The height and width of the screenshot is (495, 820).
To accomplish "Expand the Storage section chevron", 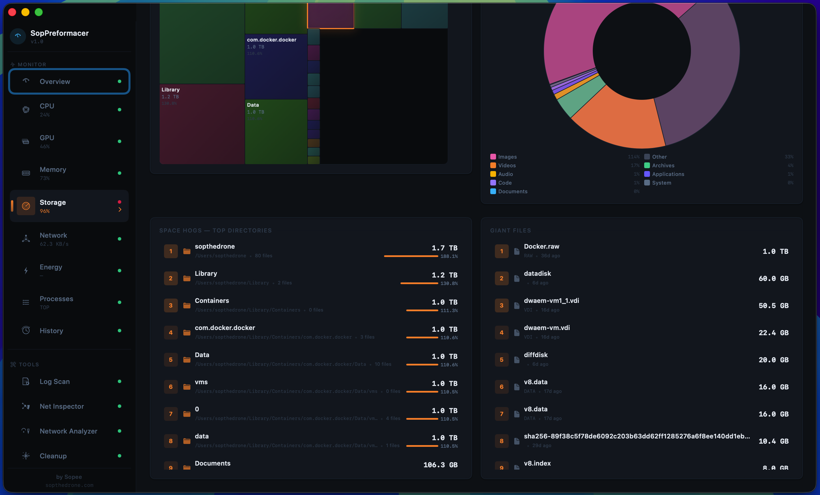I will (x=120, y=209).
